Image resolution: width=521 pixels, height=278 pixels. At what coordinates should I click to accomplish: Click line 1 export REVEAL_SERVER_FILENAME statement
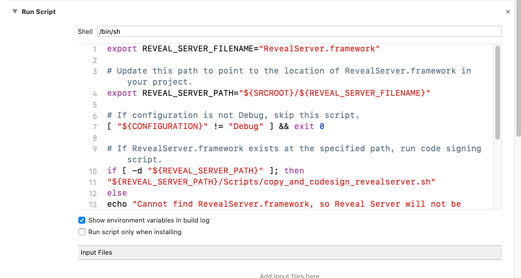click(x=243, y=48)
